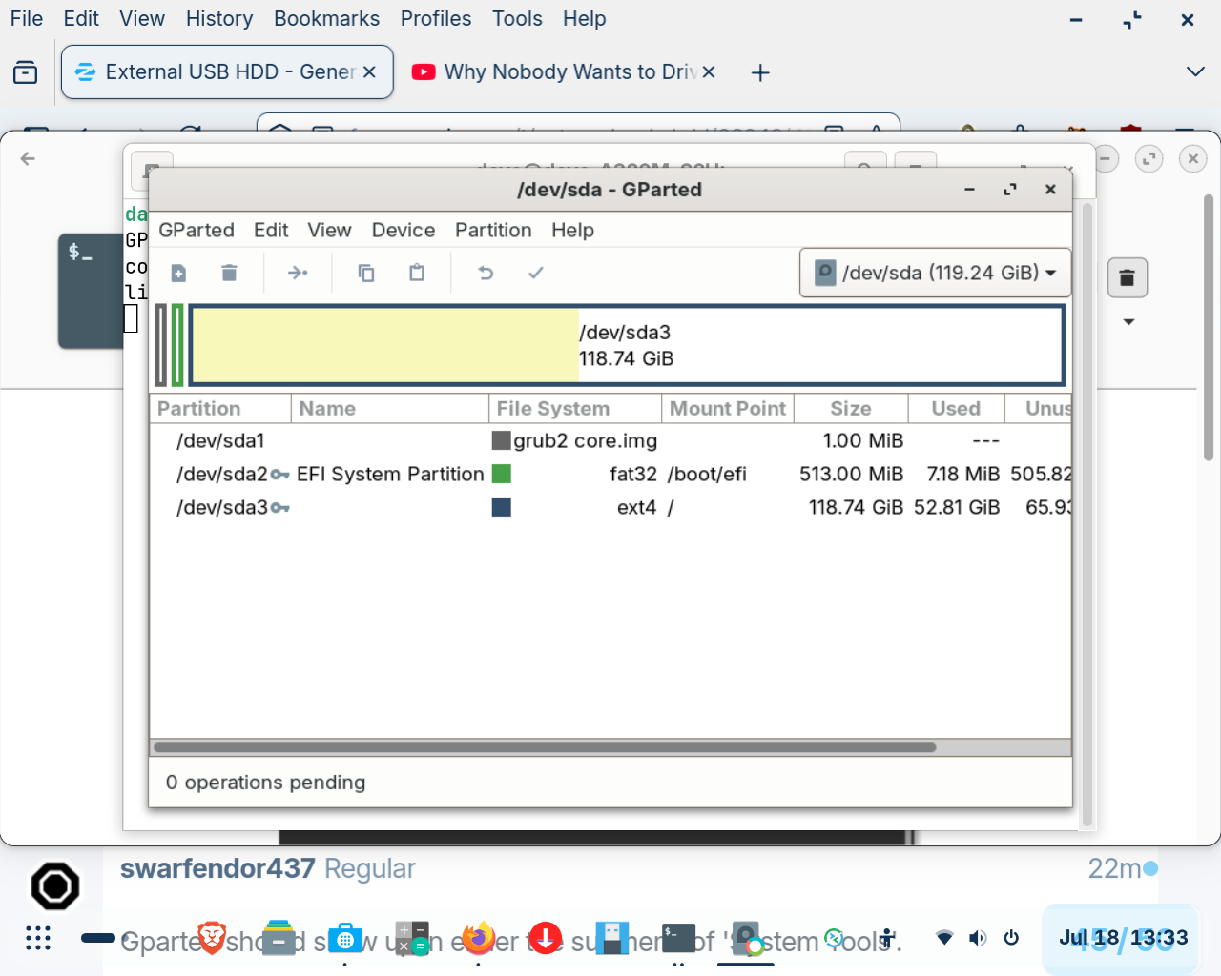1221x976 pixels.
Task: Expand the list all tabs chevron
Action: (1195, 71)
